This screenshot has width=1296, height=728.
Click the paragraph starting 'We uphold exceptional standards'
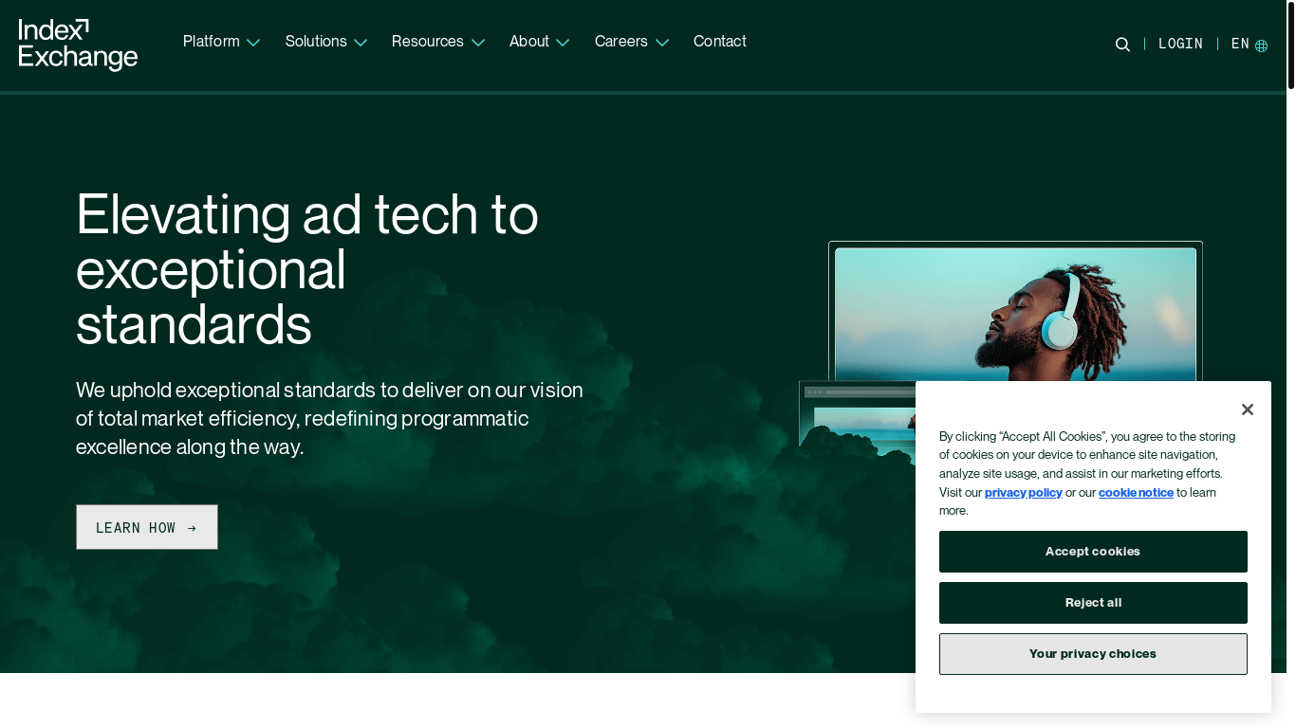point(329,418)
